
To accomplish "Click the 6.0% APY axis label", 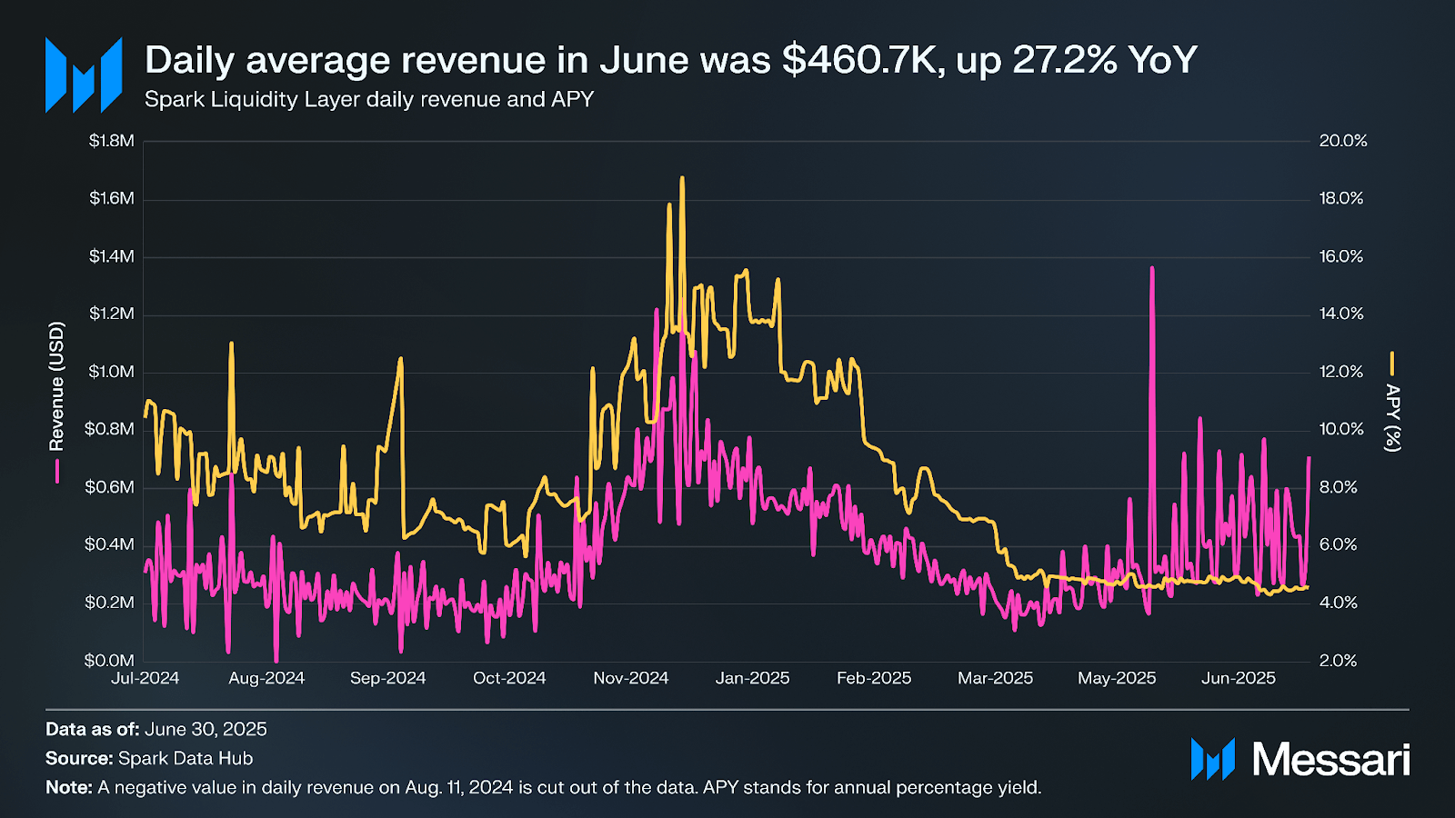I will [x=1339, y=544].
